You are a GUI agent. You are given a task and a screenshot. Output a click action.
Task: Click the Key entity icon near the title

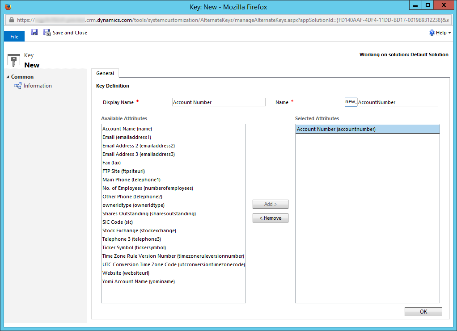(x=13, y=59)
